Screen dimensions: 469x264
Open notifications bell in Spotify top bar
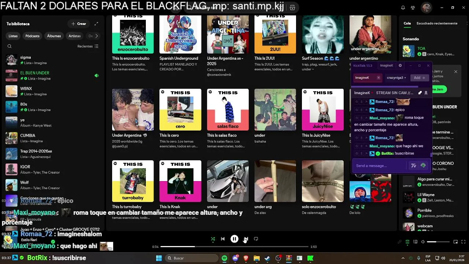(403, 7)
